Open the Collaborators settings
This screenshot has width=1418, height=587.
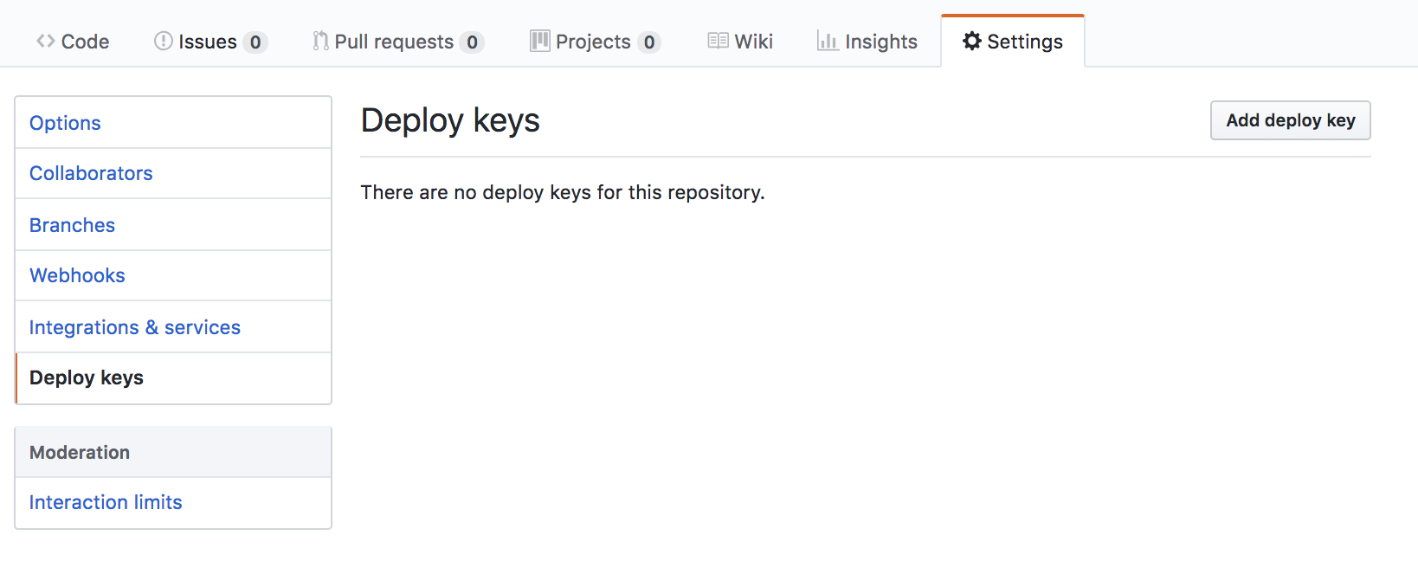91,173
